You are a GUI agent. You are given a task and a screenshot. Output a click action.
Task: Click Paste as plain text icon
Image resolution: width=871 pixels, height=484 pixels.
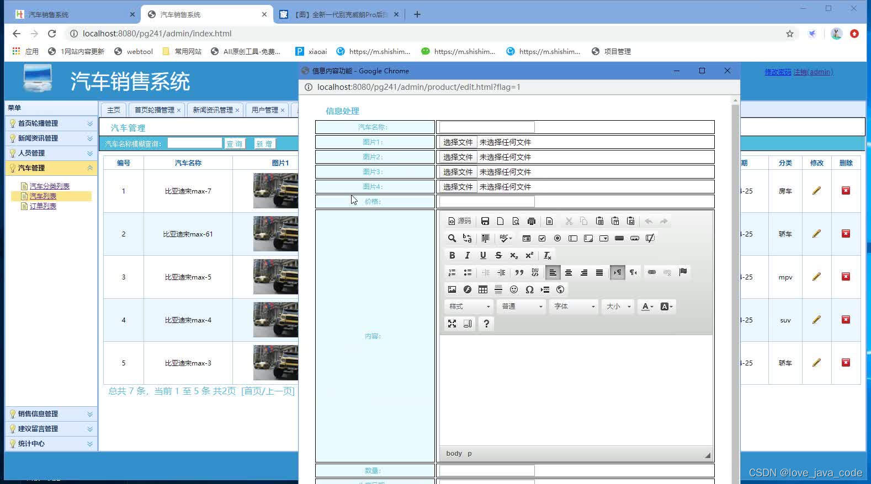click(615, 221)
